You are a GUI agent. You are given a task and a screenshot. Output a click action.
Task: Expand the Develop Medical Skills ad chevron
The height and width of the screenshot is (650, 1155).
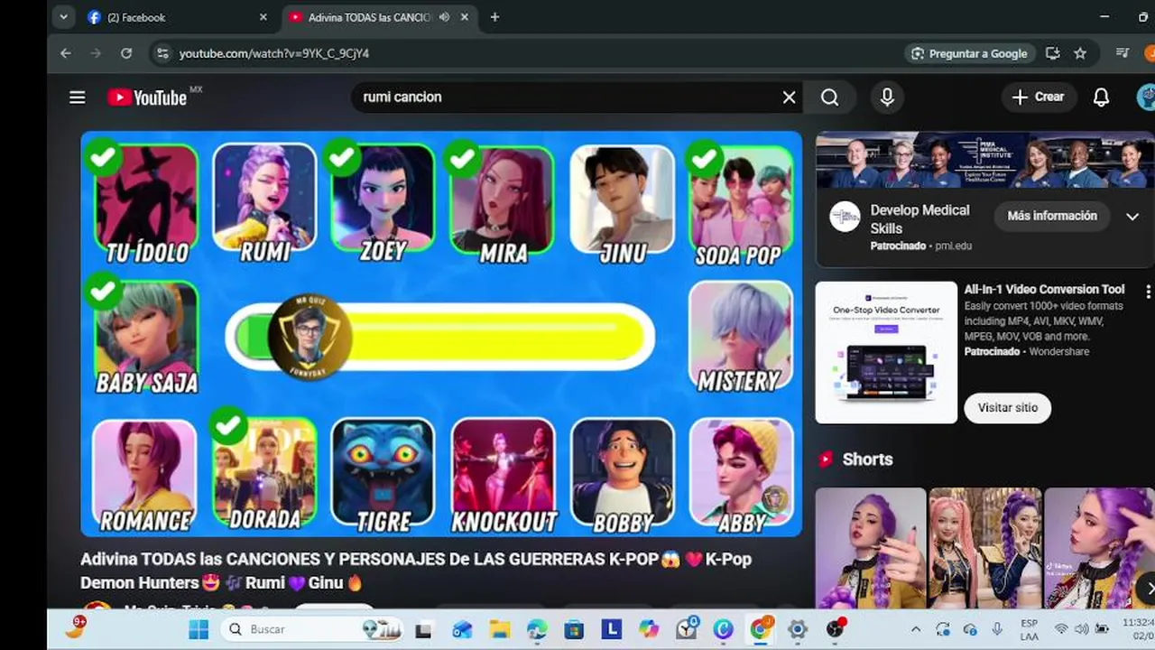[1132, 217]
